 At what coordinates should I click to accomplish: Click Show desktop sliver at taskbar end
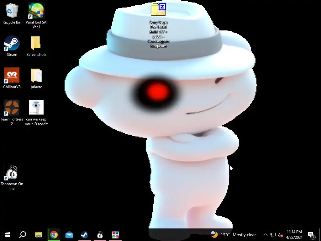coord(320,235)
